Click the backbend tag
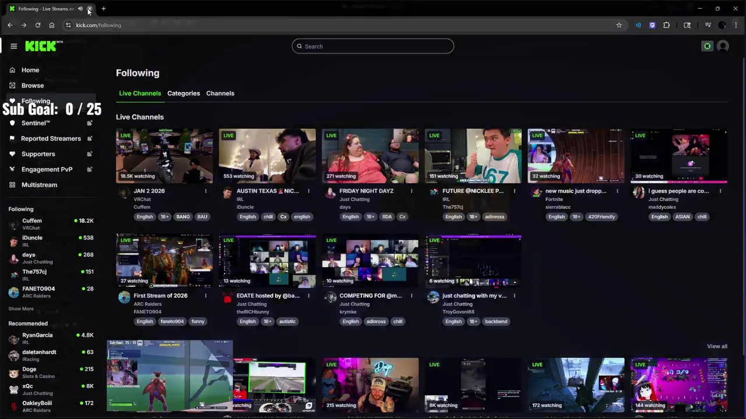Image resolution: width=746 pixels, height=419 pixels. tap(496, 321)
